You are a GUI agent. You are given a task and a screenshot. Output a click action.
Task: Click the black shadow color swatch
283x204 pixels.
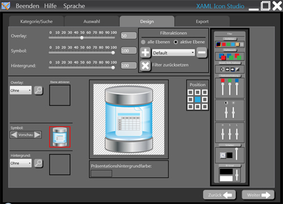point(230,155)
